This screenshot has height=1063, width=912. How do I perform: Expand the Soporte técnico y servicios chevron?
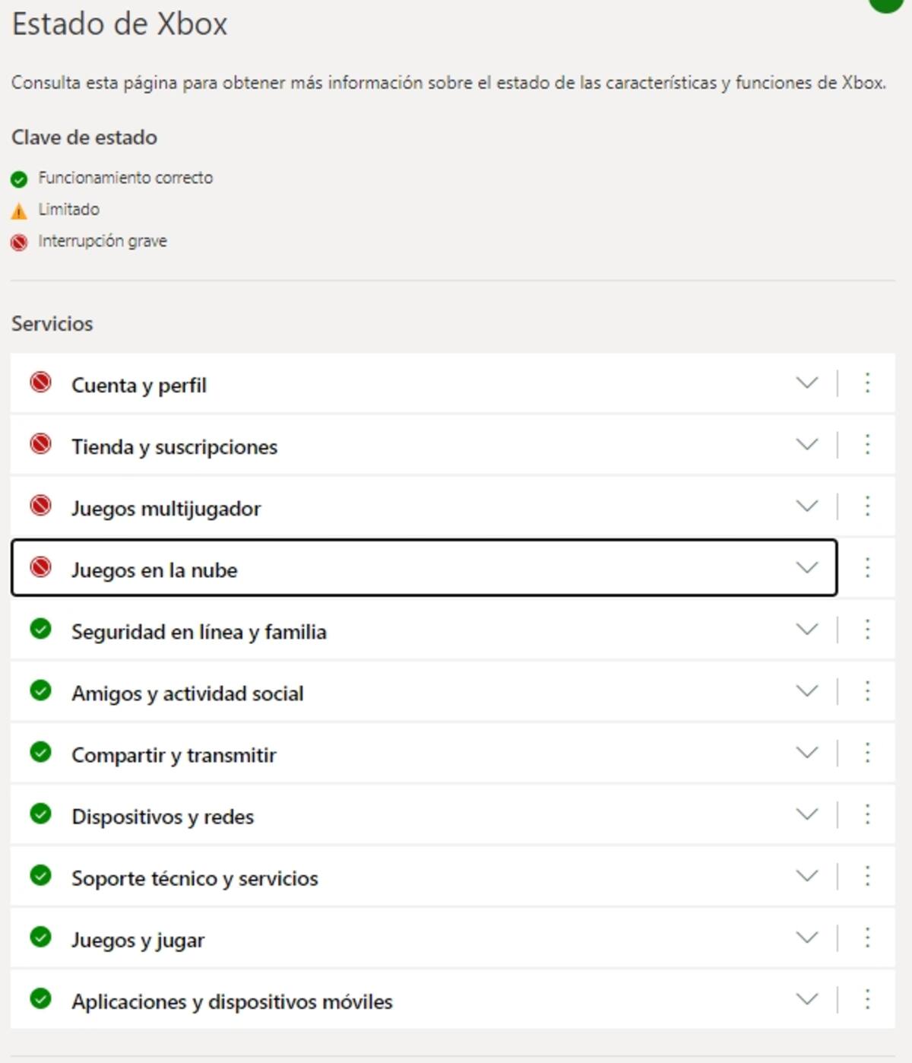(807, 875)
